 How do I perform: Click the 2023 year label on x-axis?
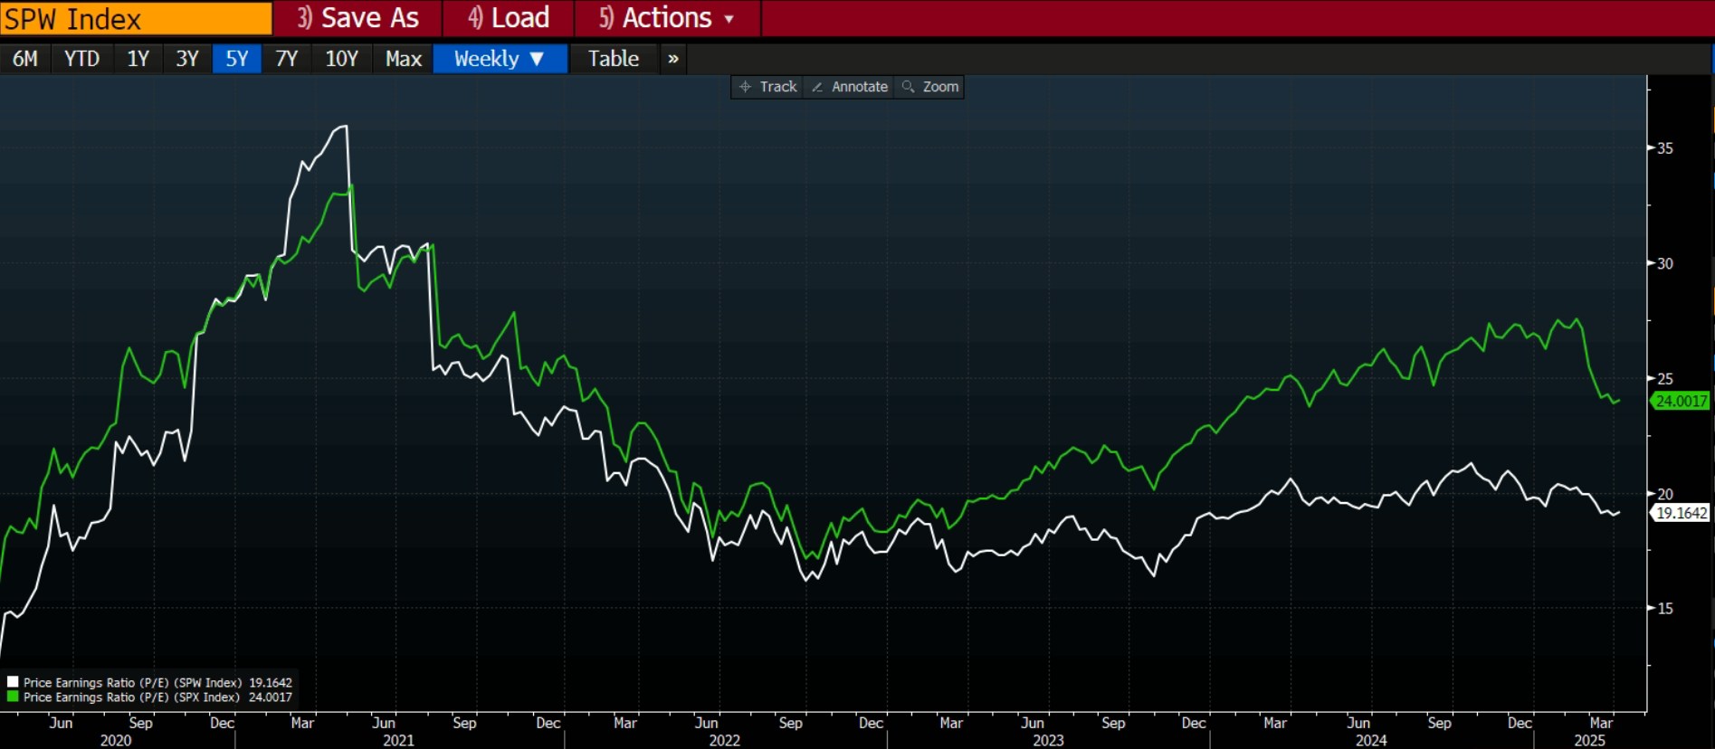(1048, 740)
